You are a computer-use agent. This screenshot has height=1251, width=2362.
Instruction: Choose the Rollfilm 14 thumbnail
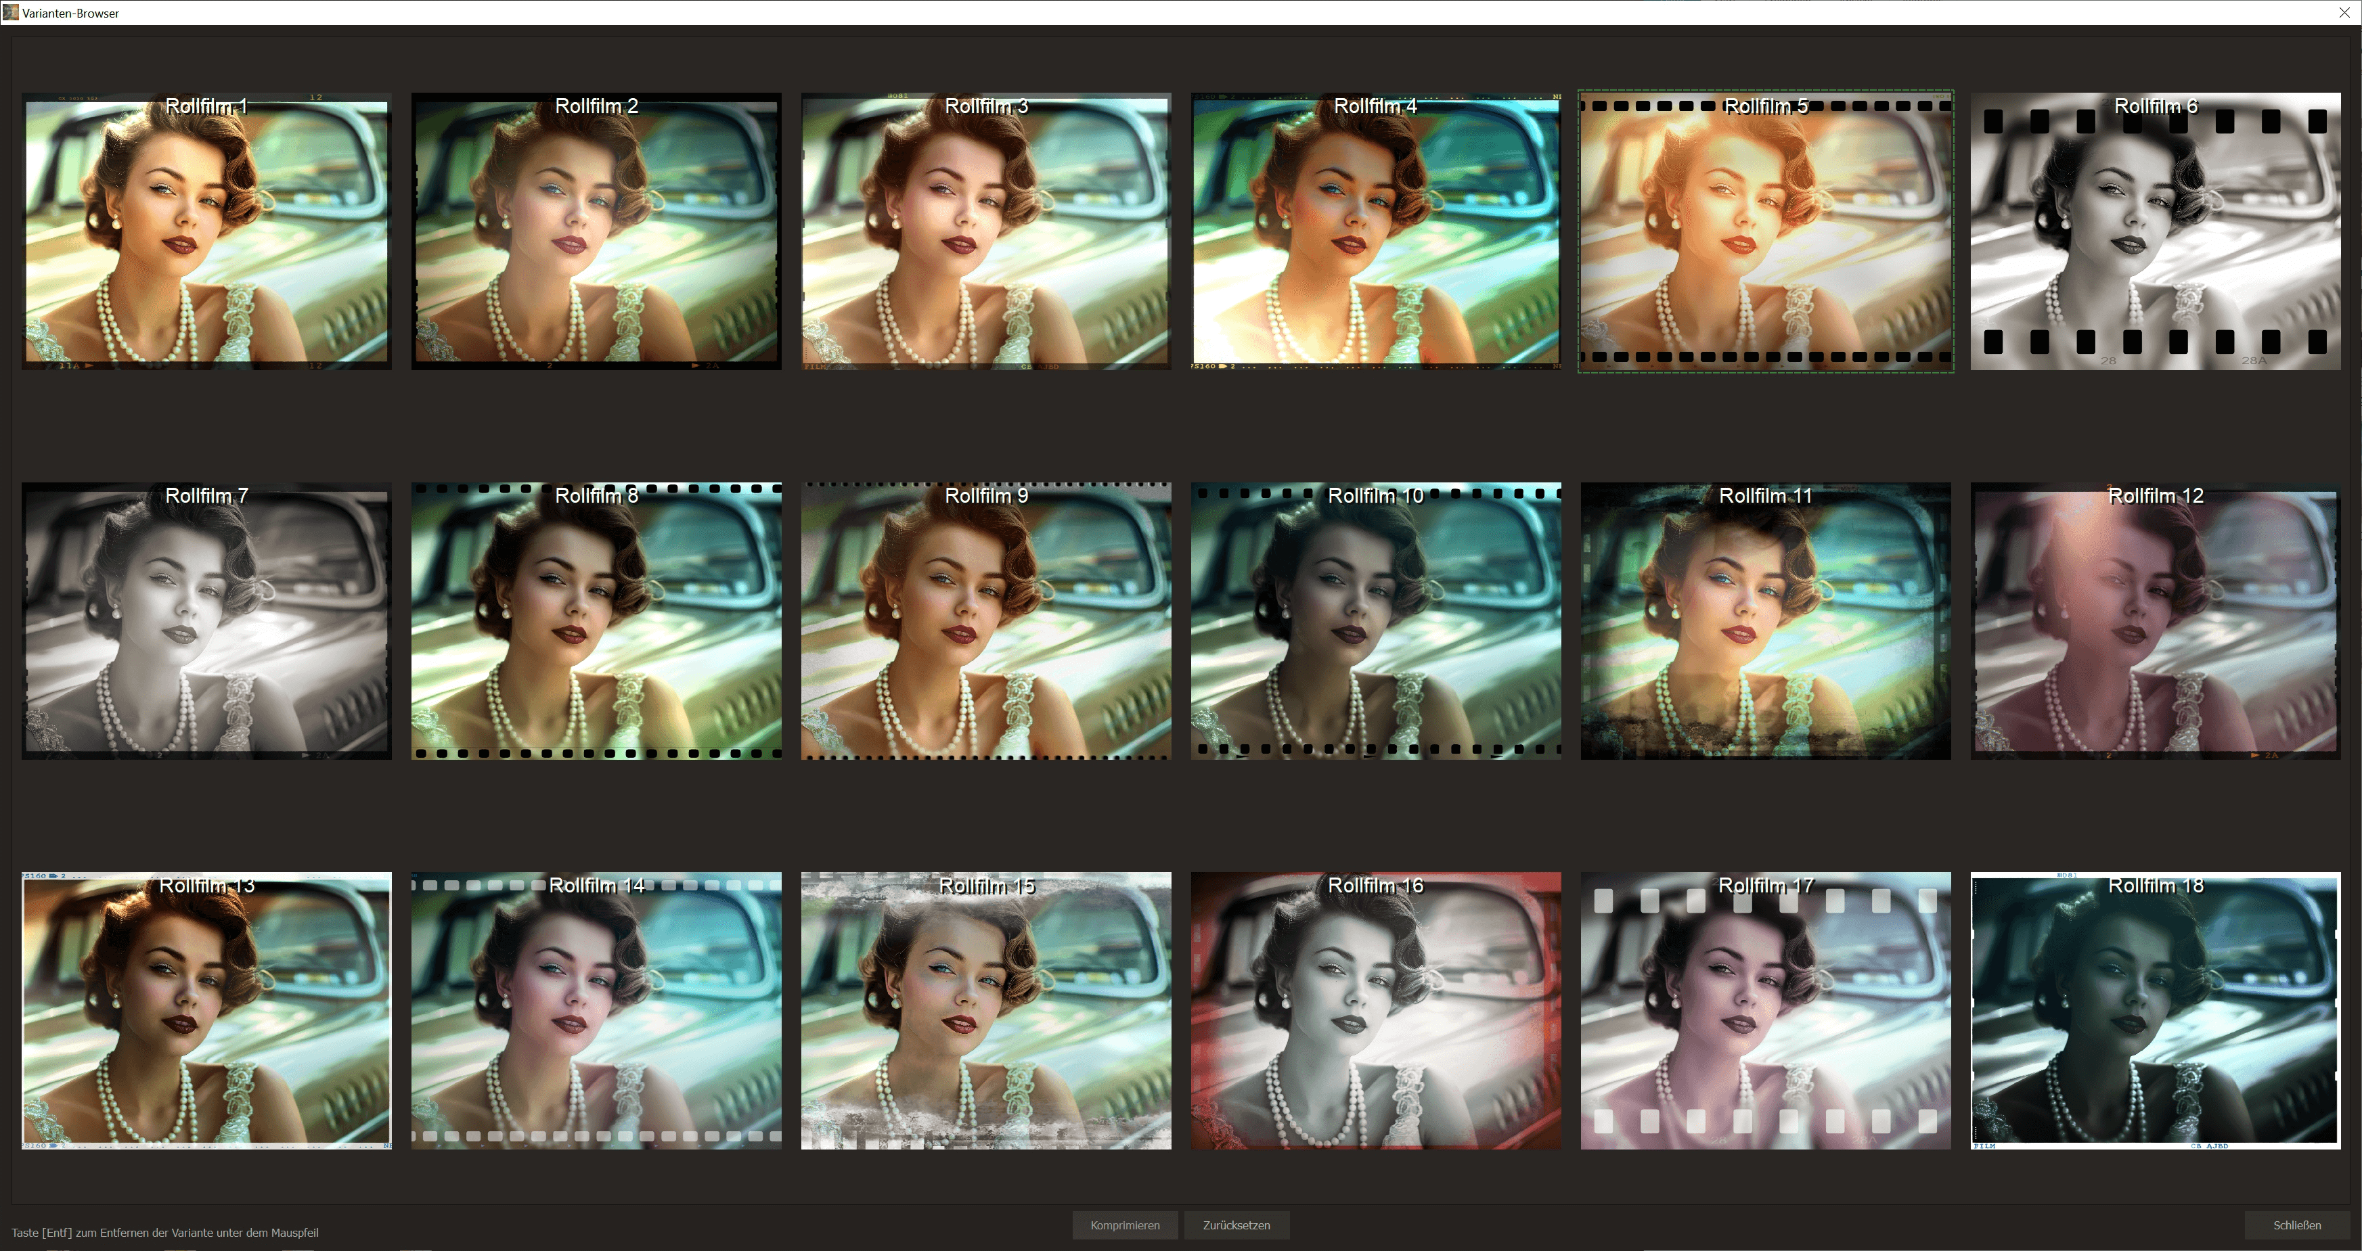pos(596,1010)
